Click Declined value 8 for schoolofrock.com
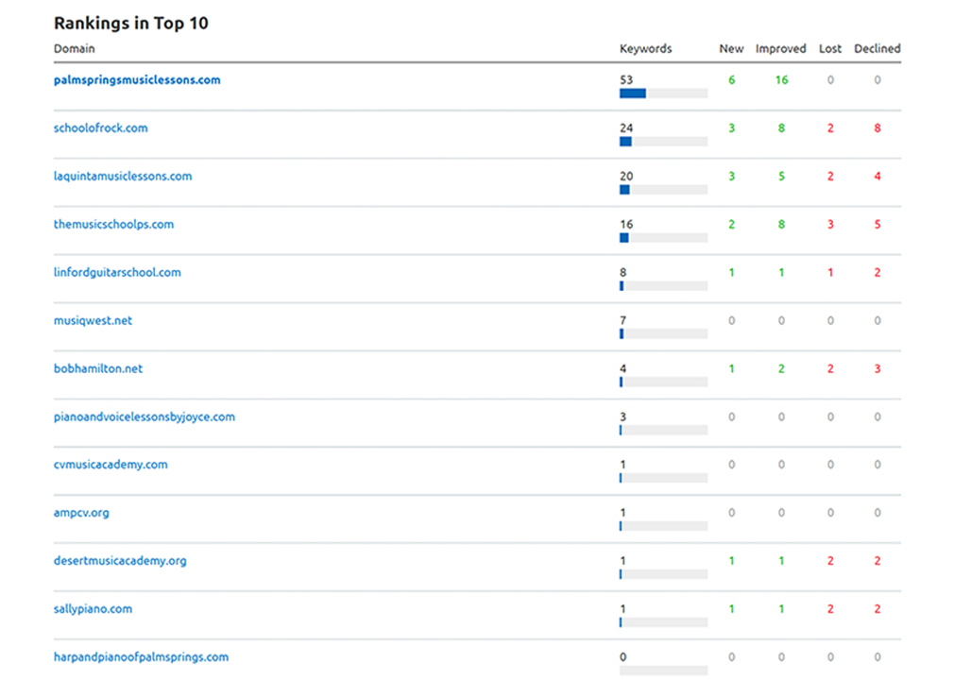Image resolution: width=954 pixels, height=680 pixels. tap(877, 127)
